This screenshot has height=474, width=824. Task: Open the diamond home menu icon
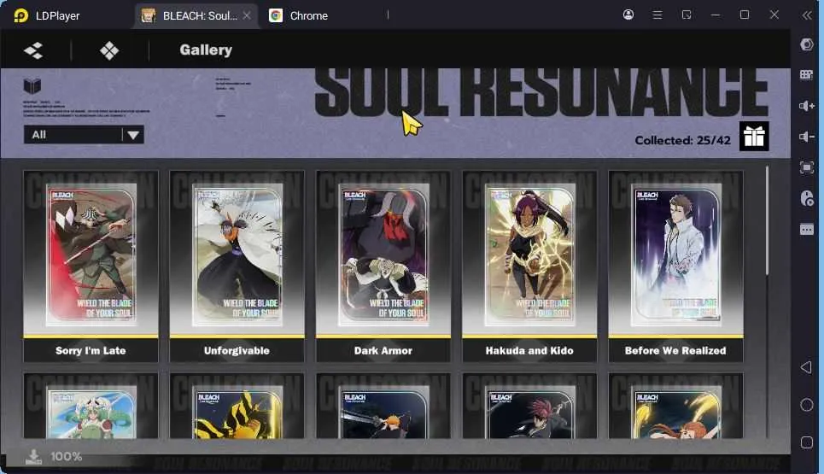pos(109,50)
